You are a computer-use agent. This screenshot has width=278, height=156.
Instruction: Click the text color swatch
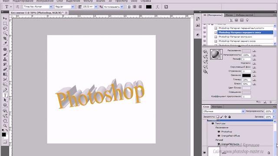click(149, 7)
